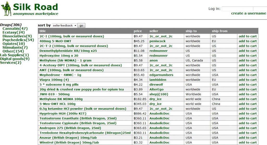This screenshot has height=145, width=267.
Task: Open the Anavar (British Dragon) 10mg/tab listing
Action: [68, 138]
